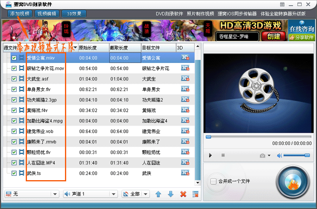The width and height of the screenshot is (317, 209).
Task: Toggle 3D icon for 颗粒奶优 row
Action: (x=185, y=152)
